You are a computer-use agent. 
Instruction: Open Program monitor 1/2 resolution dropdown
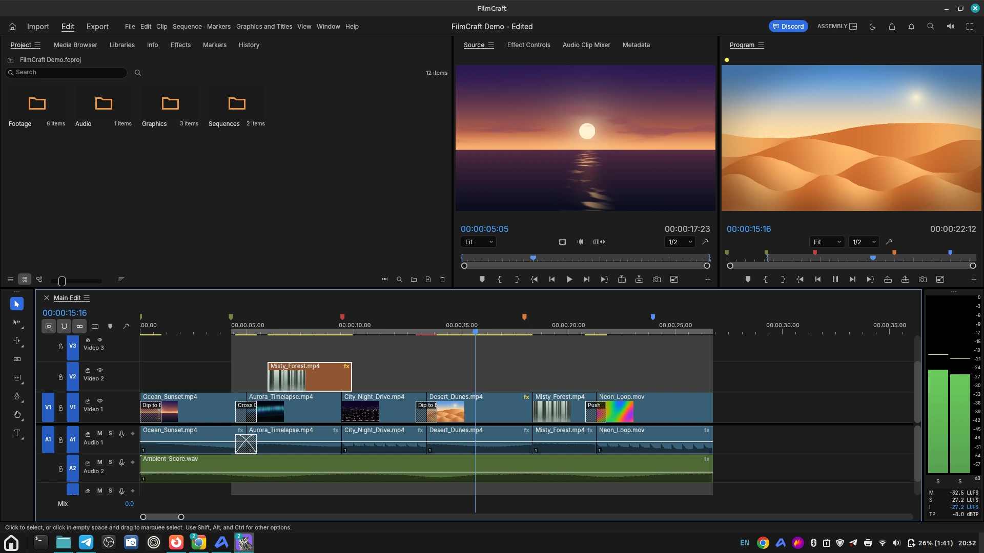pyautogui.click(x=864, y=242)
